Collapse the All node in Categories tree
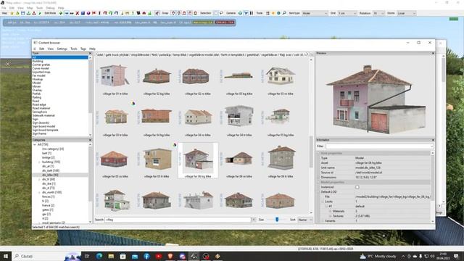Image resolution: width=464 pixels, height=261 pixels. pos(35,144)
